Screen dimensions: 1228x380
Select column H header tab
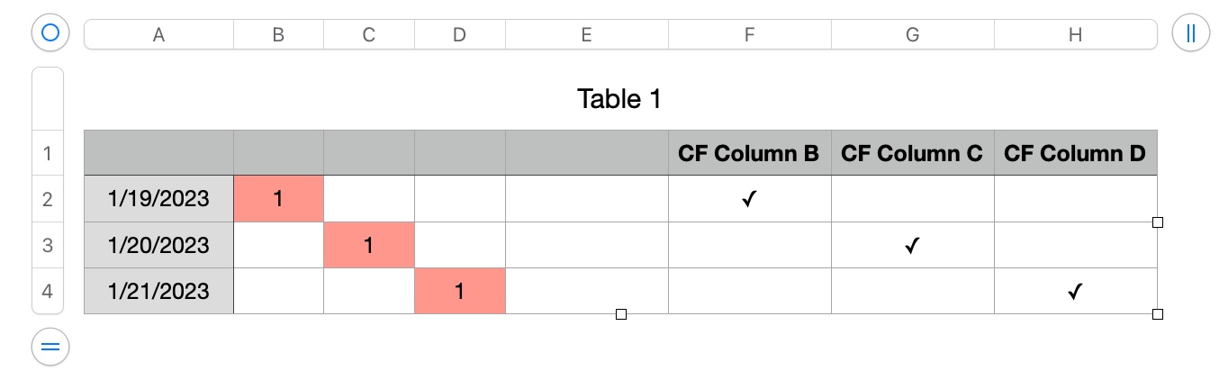[1075, 34]
